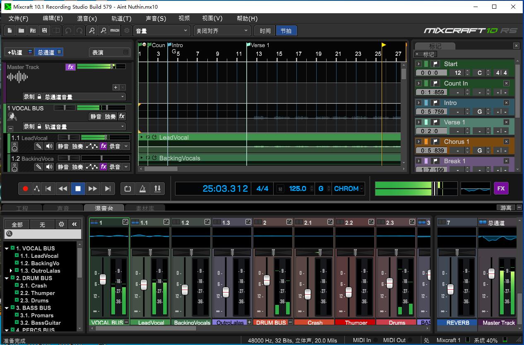Open the Master Track fx button

pyautogui.click(x=70, y=67)
